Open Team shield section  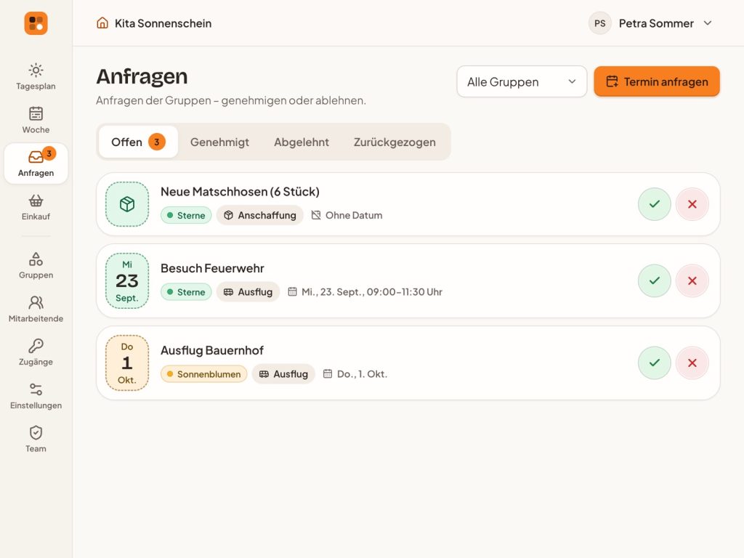coord(36,439)
